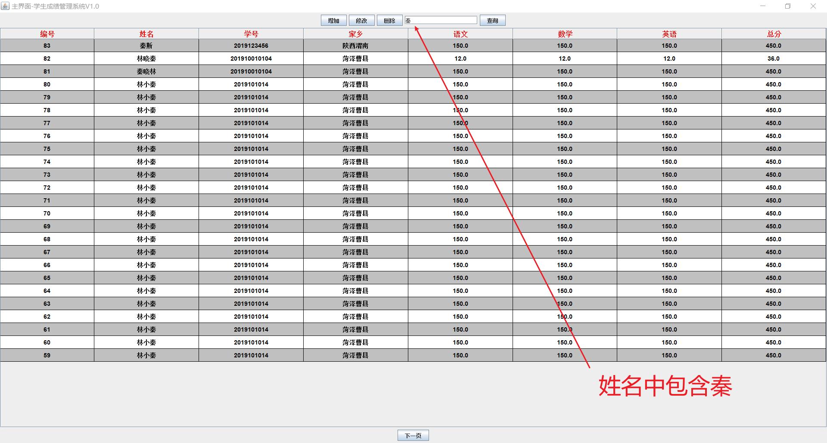
Task: Click the 编号 column header
Action: [47, 34]
